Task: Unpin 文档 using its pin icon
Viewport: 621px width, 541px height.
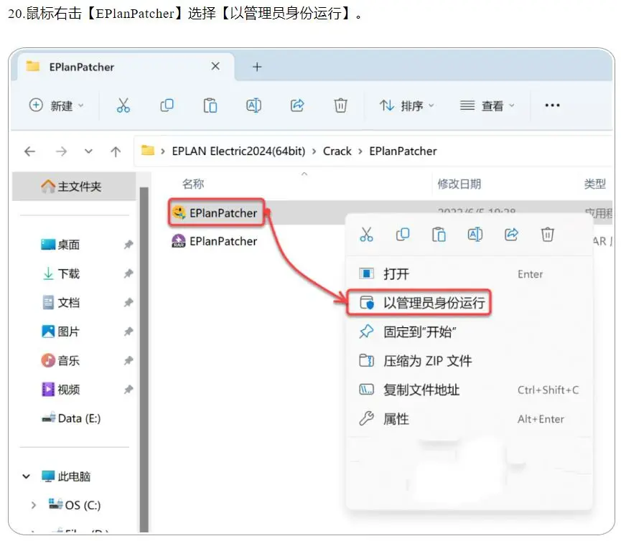Action: point(128,303)
